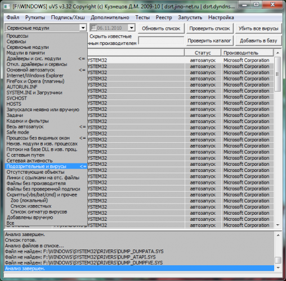Select Добавлены вручную entry
This screenshot has height=281, width=286.
pyautogui.click(x=46, y=217)
